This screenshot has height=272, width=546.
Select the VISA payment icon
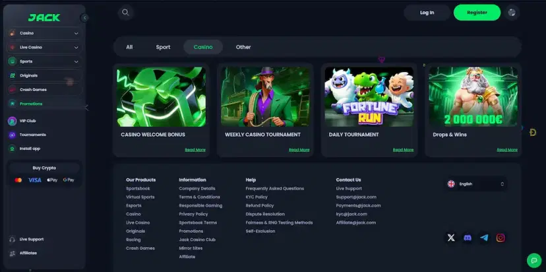point(35,180)
